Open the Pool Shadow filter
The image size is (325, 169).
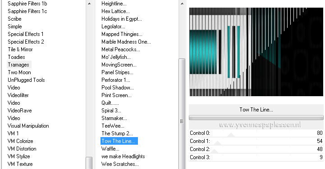118,88
